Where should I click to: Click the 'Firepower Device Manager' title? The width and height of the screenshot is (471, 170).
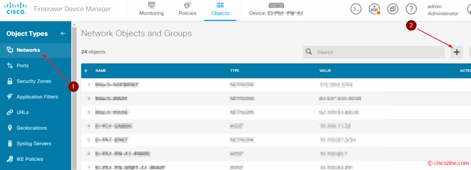pyautogui.click(x=72, y=9)
